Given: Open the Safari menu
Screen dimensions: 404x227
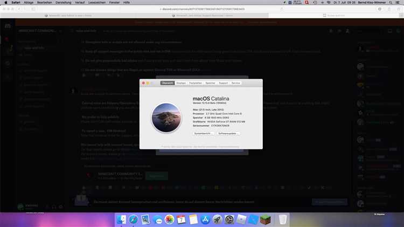Looking at the screenshot, I should coord(16,2).
